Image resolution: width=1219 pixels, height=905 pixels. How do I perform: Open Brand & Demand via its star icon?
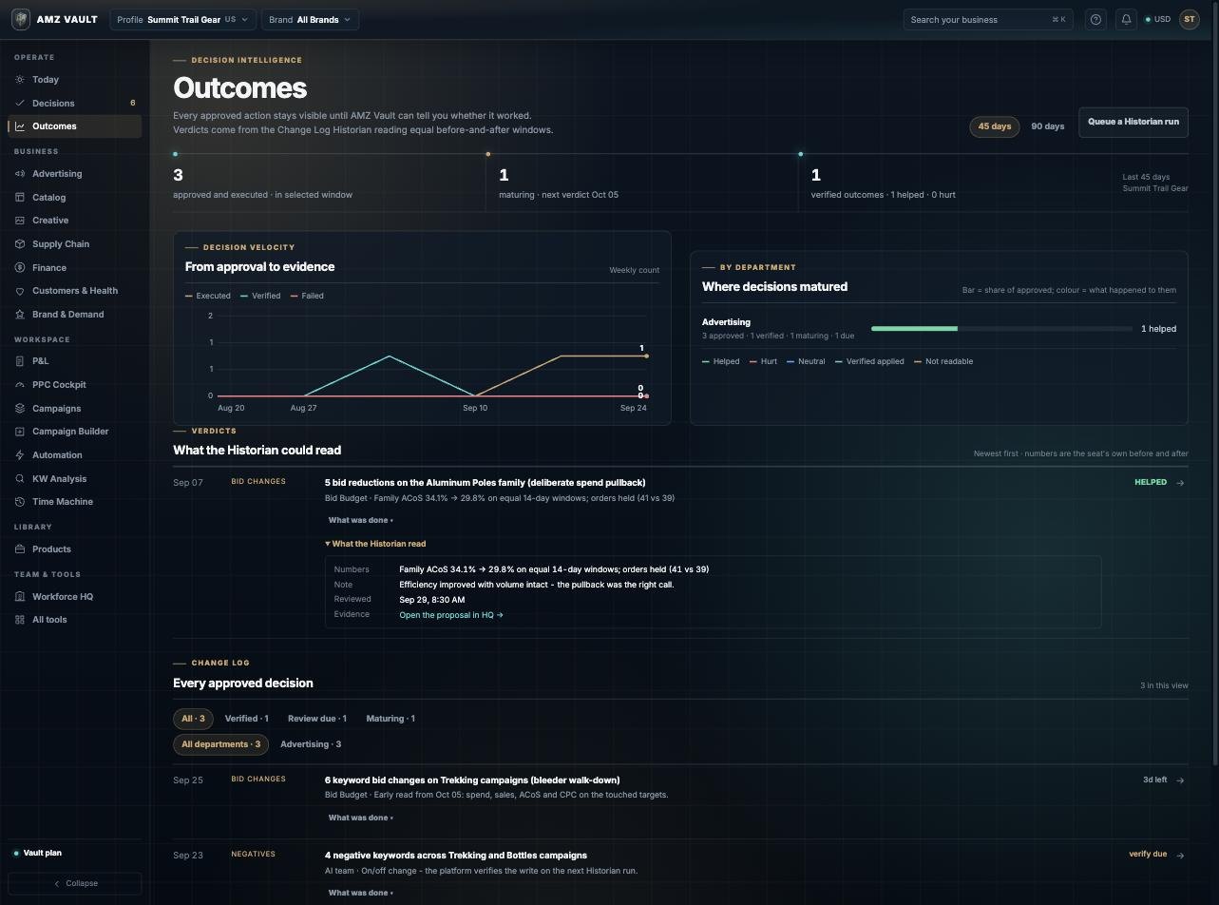[20, 315]
